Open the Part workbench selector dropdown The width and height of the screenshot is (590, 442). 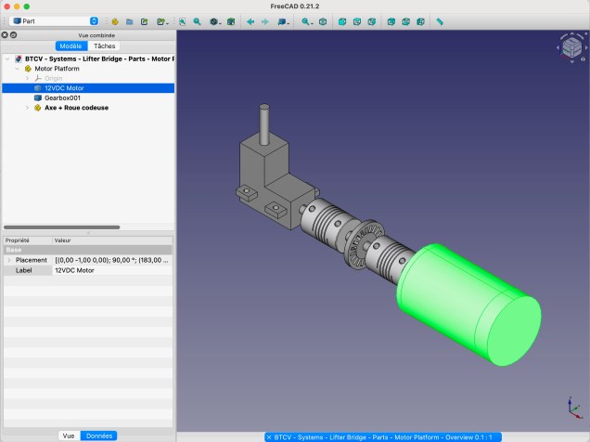pyautogui.click(x=55, y=20)
